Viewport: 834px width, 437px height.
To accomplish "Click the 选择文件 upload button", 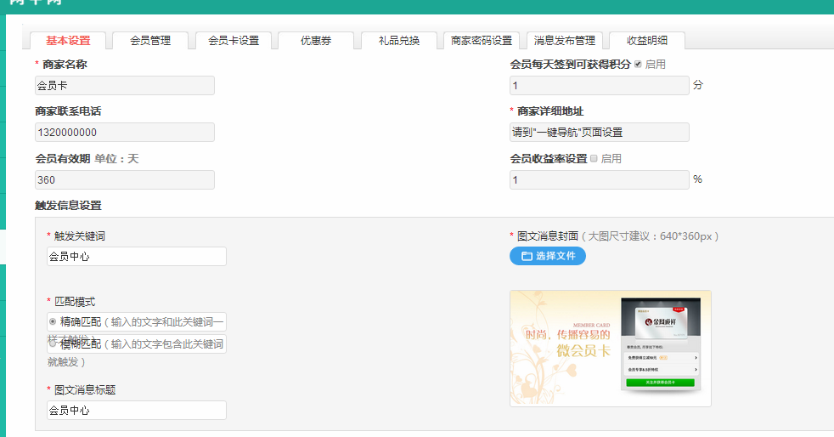I will (548, 256).
